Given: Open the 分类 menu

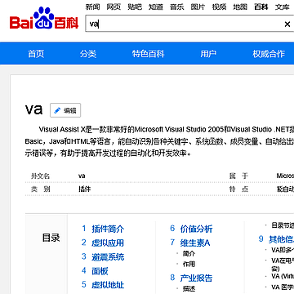Looking at the screenshot, I should coord(88,54).
